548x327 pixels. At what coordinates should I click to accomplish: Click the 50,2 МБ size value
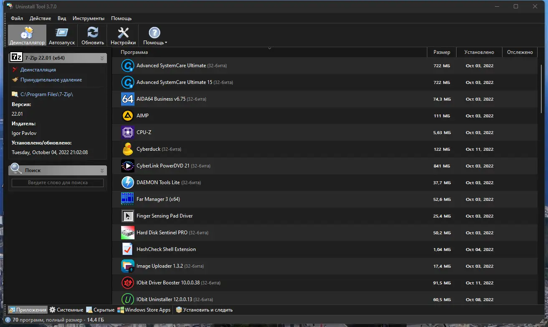click(442, 233)
